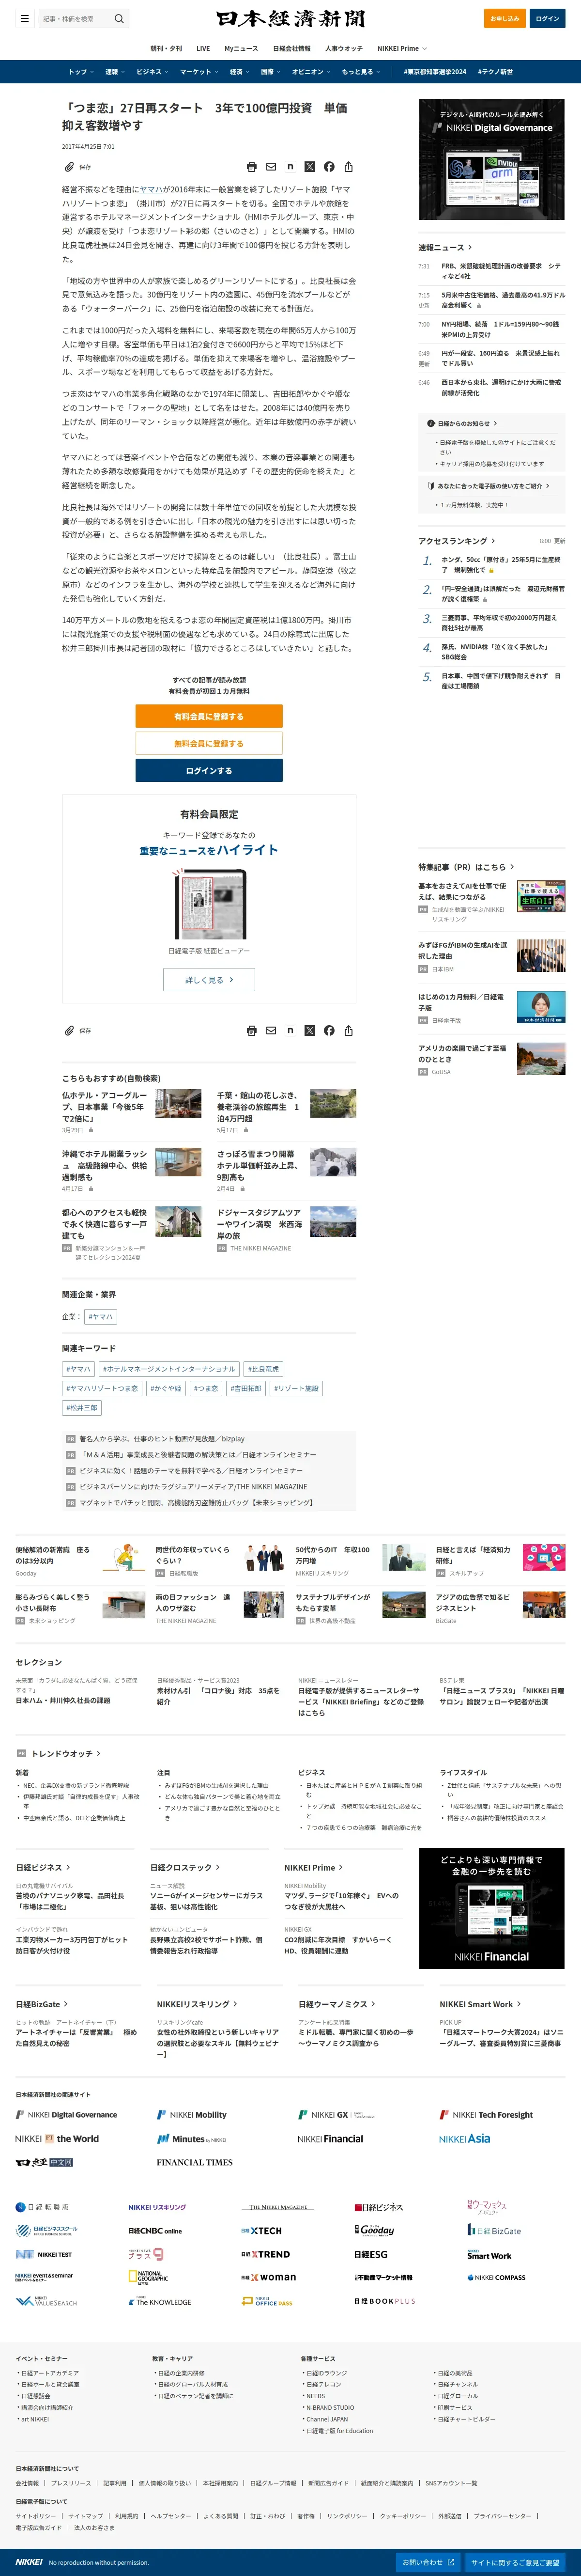Screen dimensions: 581x2576
Task: Open the 朝刊・夕刊 menu item
Action: (x=166, y=48)
